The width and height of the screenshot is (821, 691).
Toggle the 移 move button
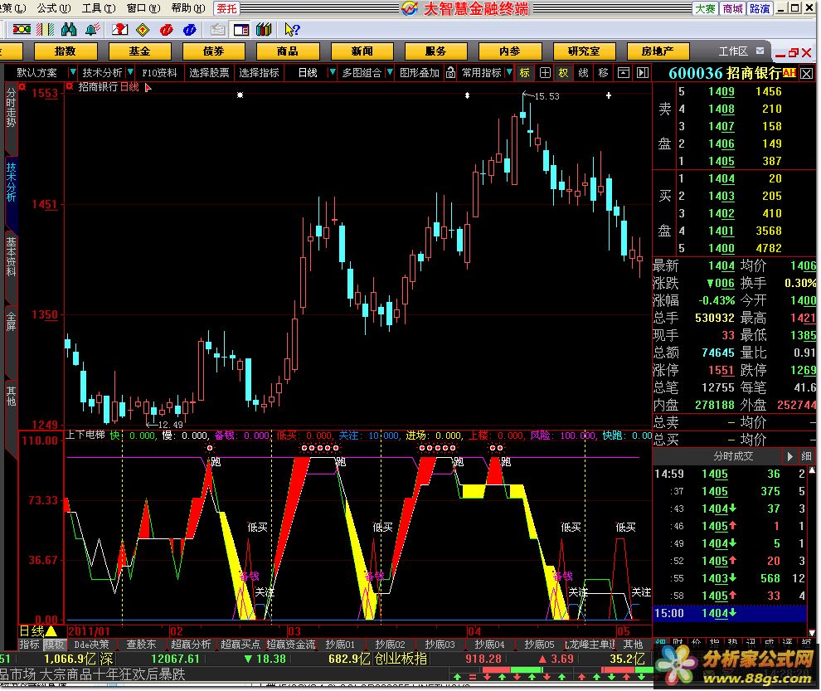point(603,73)
